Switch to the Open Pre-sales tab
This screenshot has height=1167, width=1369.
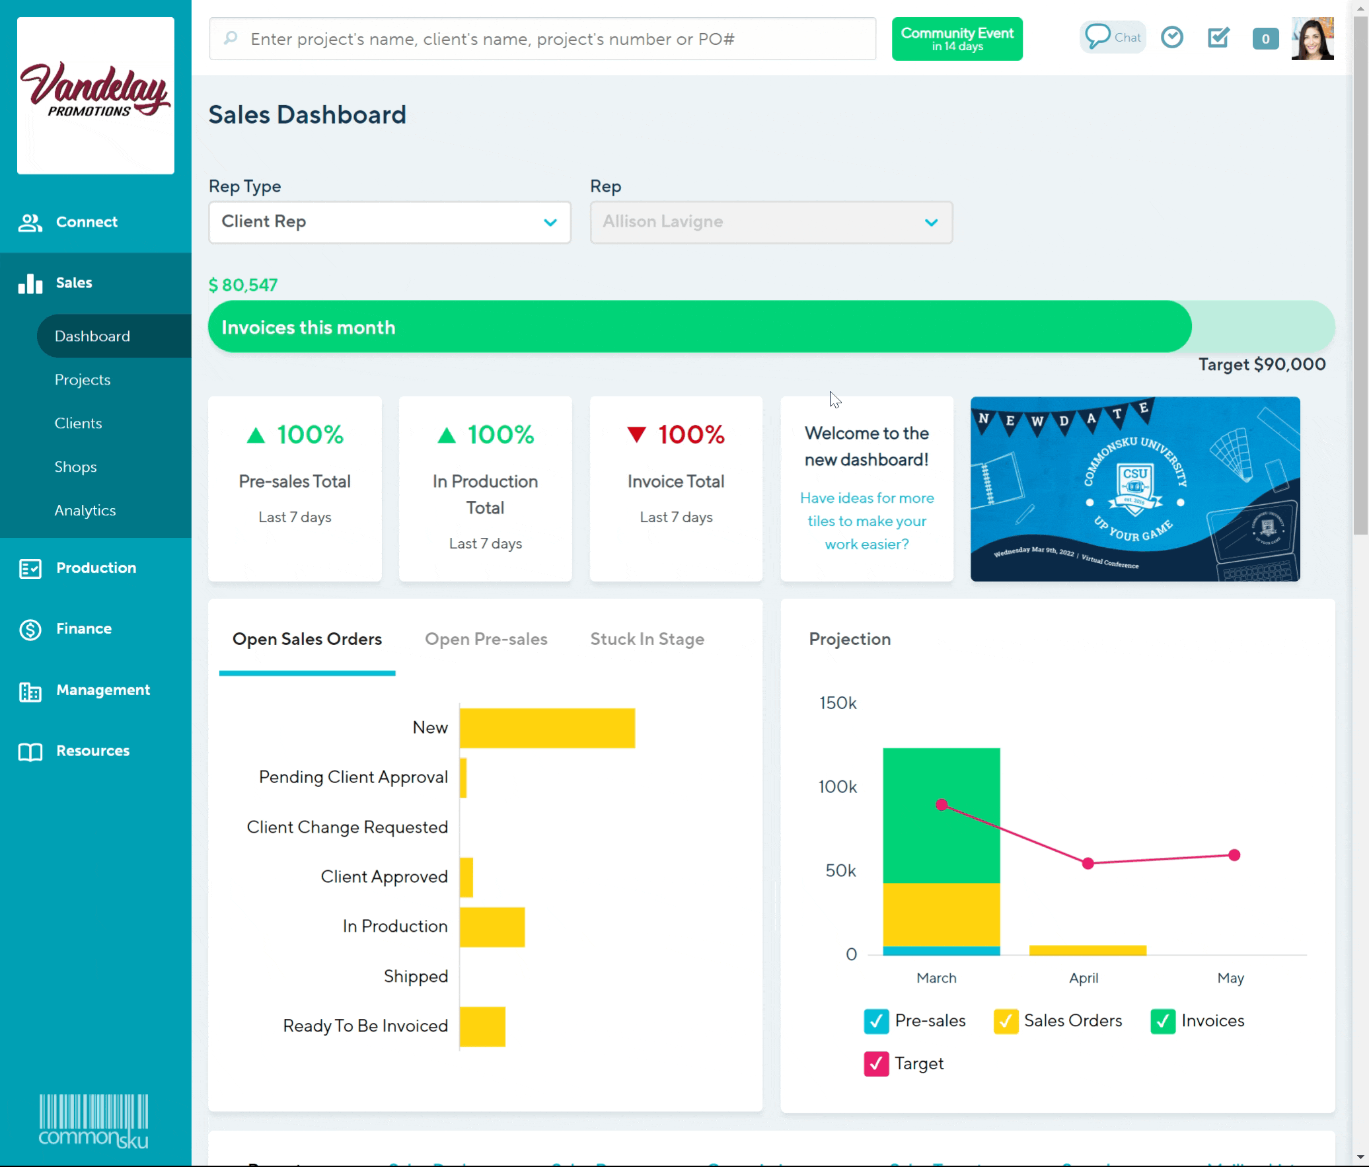[486, 639]
